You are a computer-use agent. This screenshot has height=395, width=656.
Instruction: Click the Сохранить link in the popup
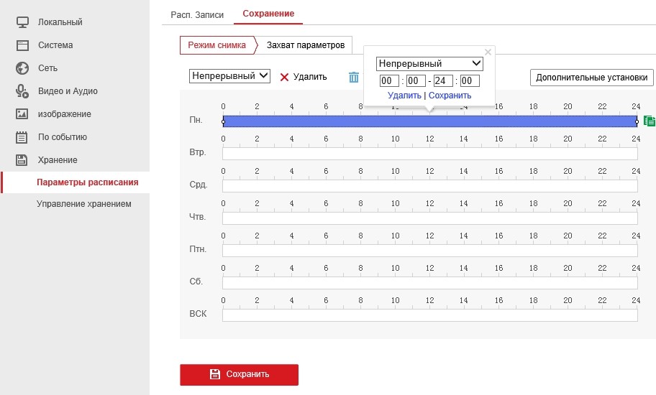click(450, 96)
